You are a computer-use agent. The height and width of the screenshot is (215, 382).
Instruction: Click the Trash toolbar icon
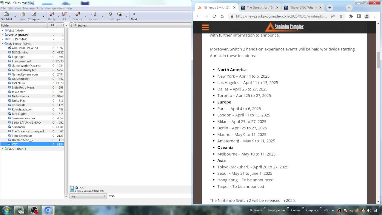(110, 16)
